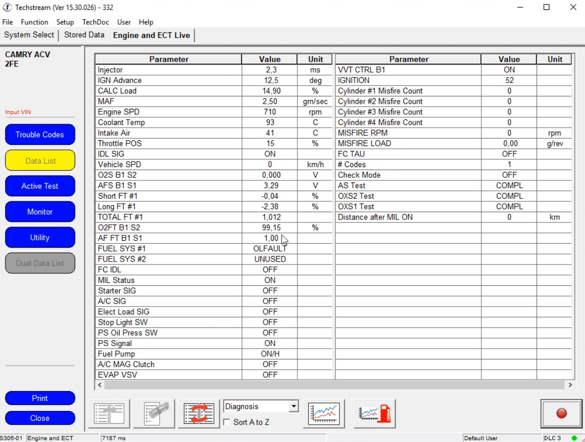Click the custom list marker icon
This screenshot has height=442, width=585.
154,413
